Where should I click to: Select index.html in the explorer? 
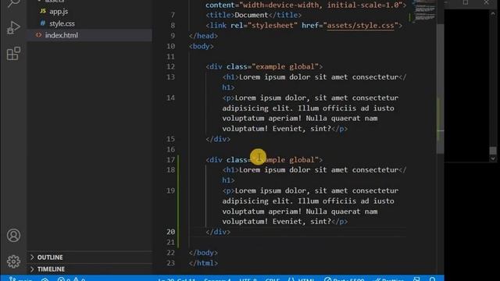(90, 35)
